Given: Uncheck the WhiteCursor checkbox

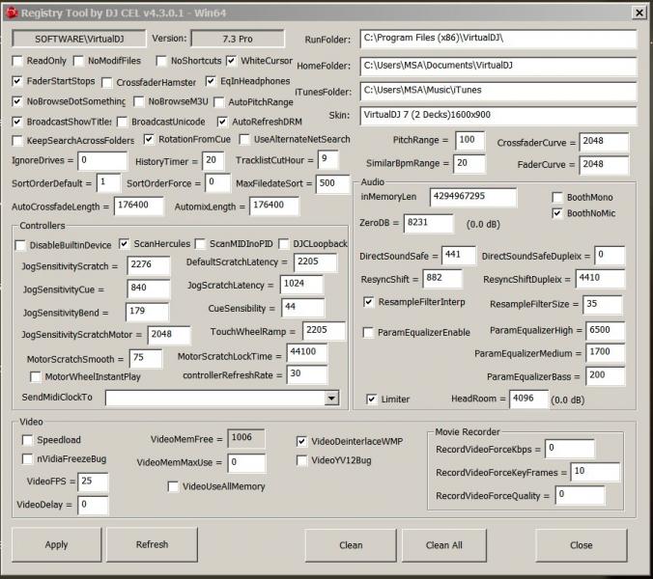Looking at the screenshot, I should (231, 61).
